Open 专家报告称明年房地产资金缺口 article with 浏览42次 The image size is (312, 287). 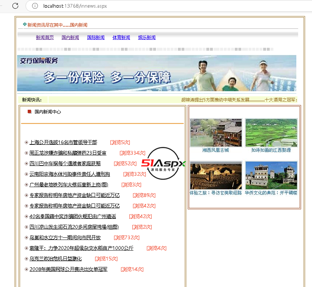coord(74,206)
